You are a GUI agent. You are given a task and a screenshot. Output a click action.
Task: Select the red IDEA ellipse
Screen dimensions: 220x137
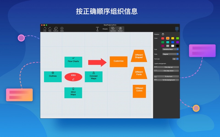click(73, 77)
